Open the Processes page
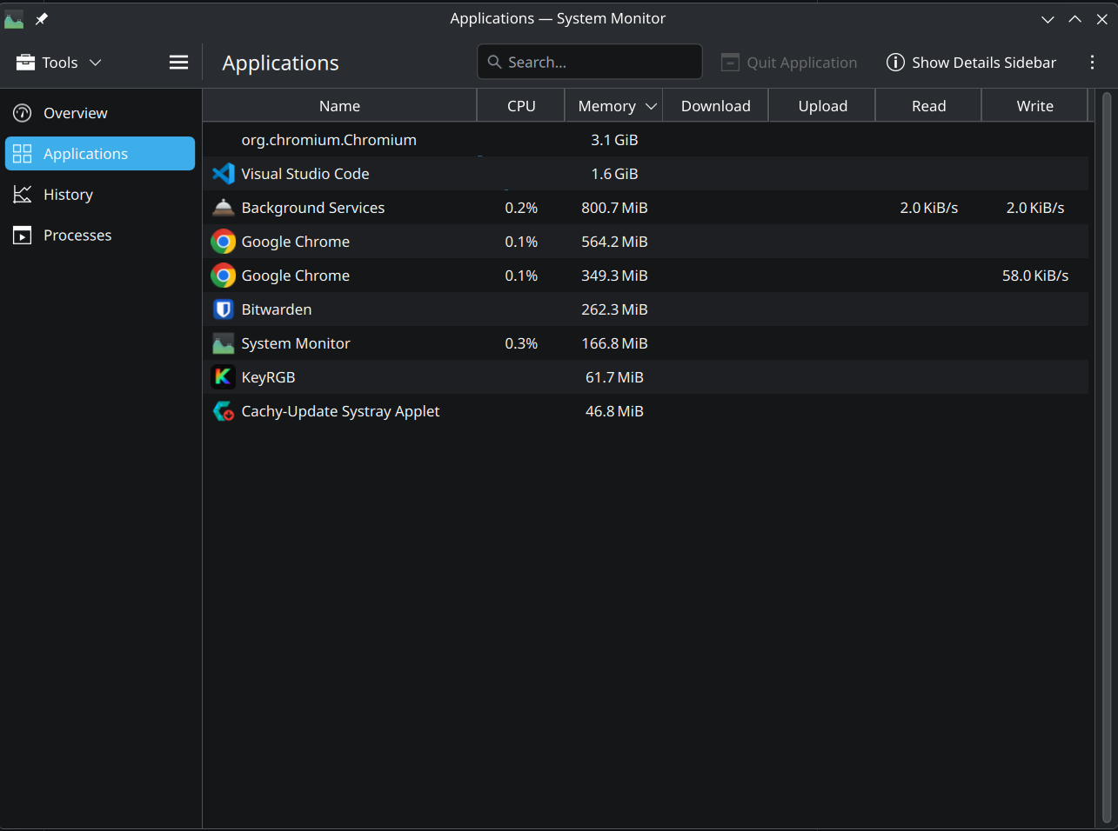 pos(100,236)
